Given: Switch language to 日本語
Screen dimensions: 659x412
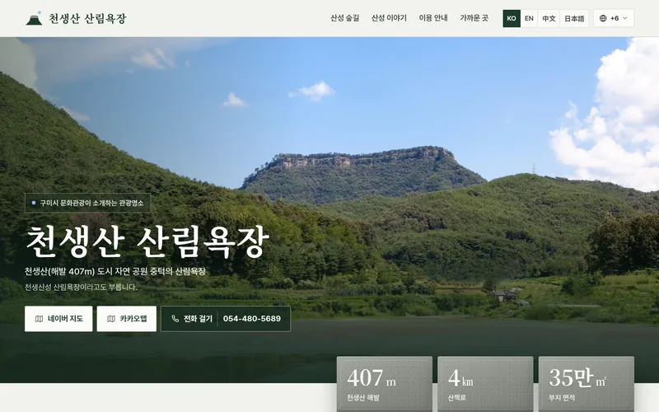Looking at the screenshot, I should [574, 18].
